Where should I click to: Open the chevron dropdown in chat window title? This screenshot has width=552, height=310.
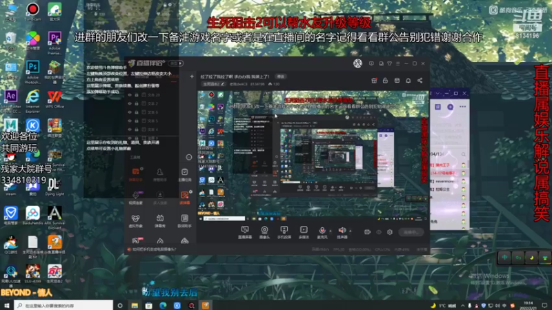click(437, 94)
